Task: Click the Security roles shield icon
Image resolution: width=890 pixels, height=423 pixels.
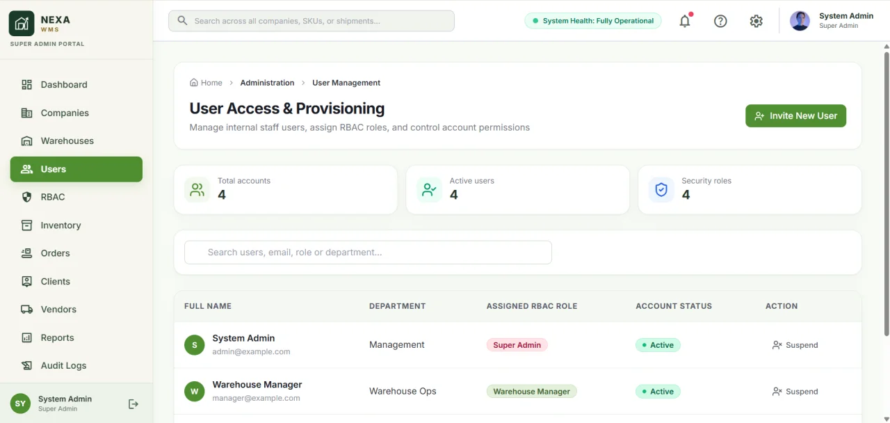Action: coord(661,190)
